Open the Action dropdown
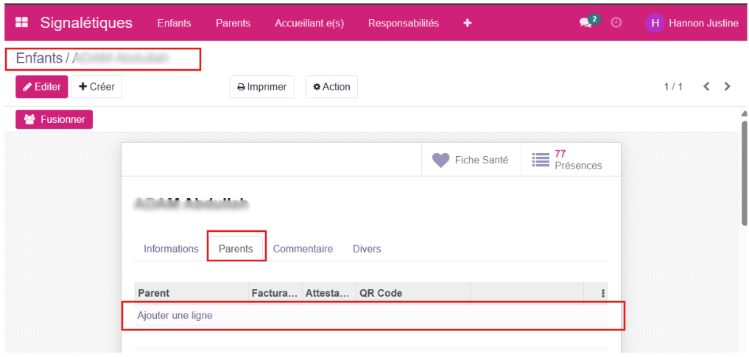Screen dimensions: 749x357 (x=331, y=87)
